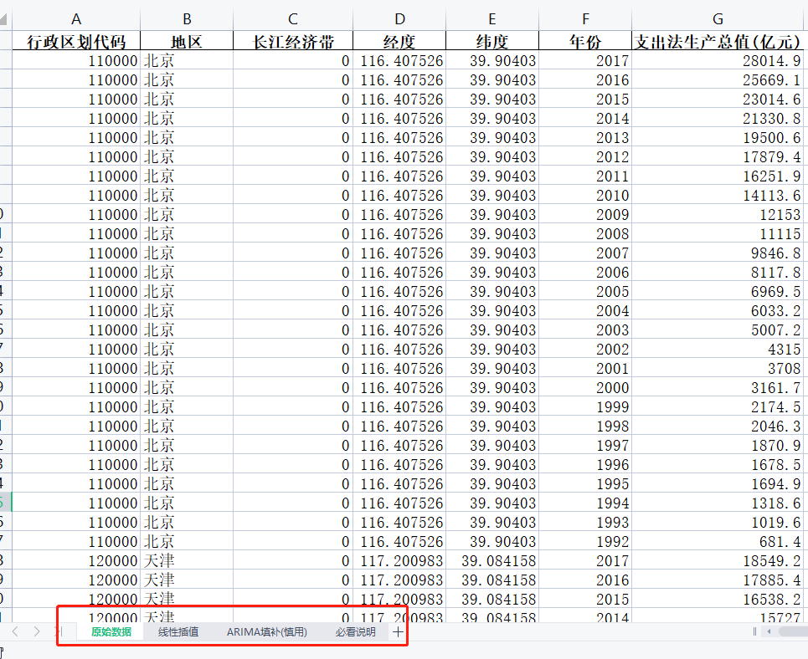Select all cells via corner triangle
This screenshot has width=808, height=659.
pyautogui.click(x=3, y=19)
